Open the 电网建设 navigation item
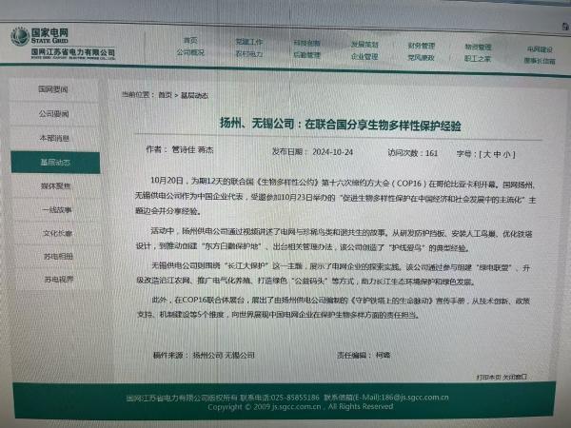 click(539, 48)
